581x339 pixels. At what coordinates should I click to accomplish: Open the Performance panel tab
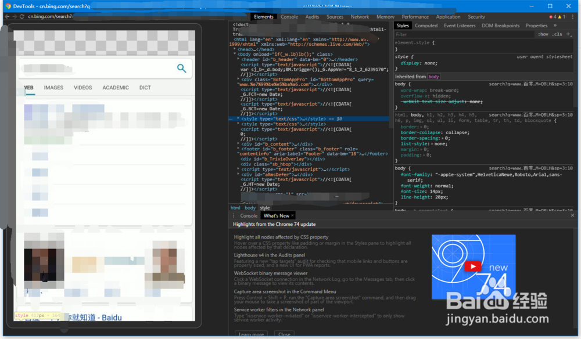click(x=415, y=17)
